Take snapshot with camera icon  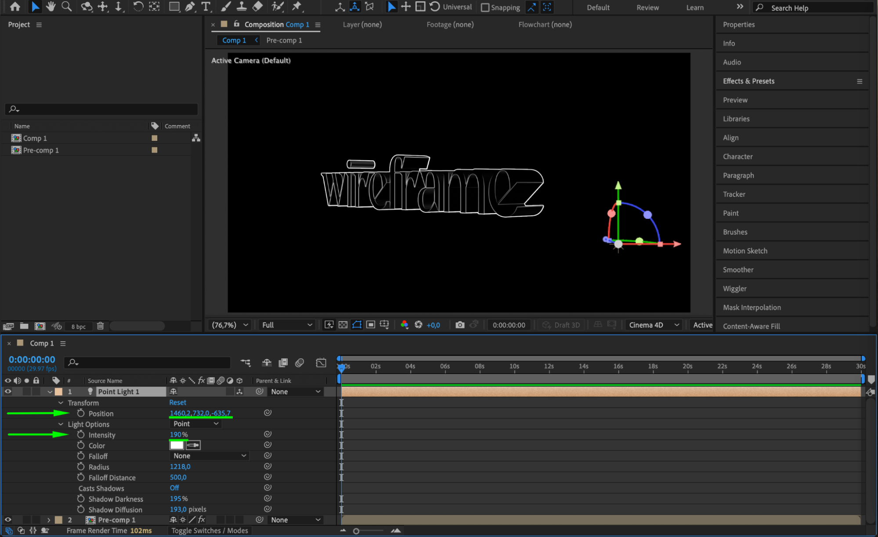[x=460, y=325]
